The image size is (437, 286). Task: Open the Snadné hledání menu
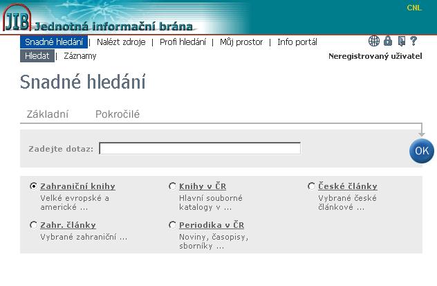[54, 42]
